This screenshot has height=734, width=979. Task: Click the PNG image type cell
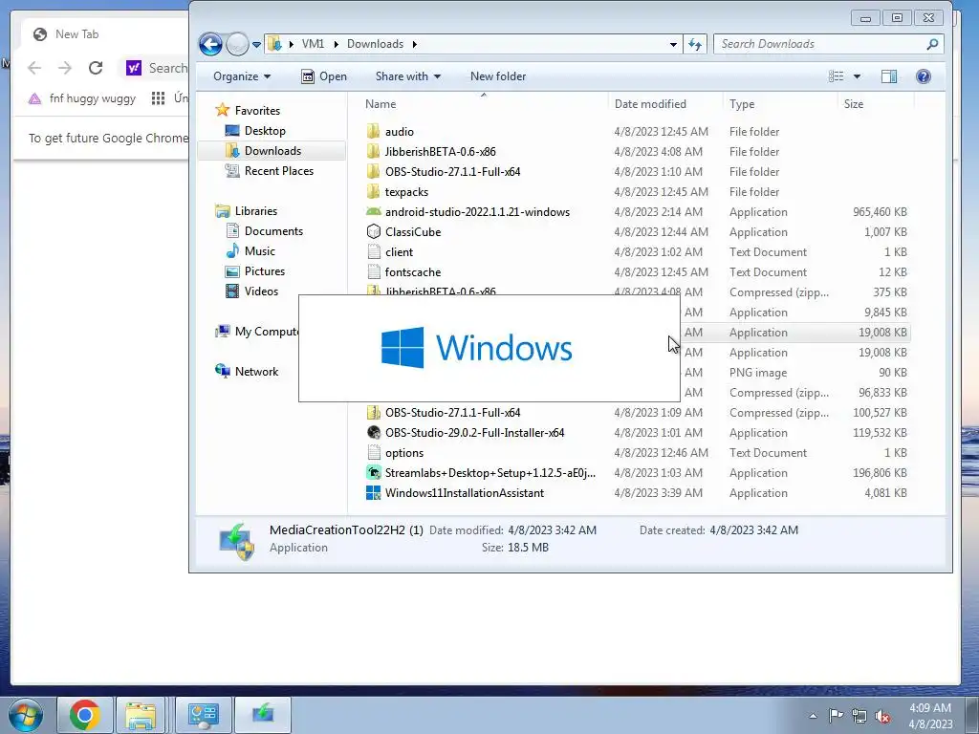(x=758, y=373)
